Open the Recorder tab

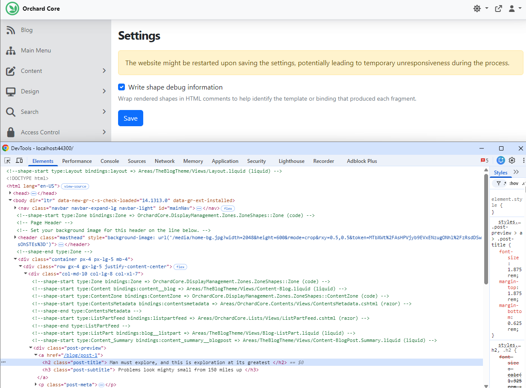point(324,161)
